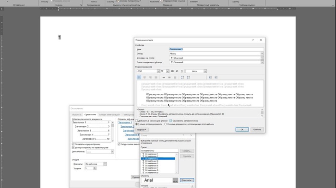
Task: Click Изменить... button in Стиль dialog
Action: [187, 180]
